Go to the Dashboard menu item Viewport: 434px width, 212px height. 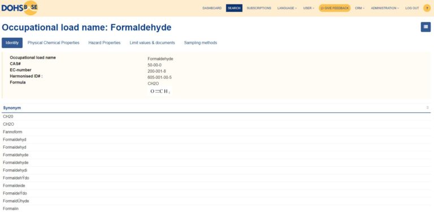click(212, 8)
